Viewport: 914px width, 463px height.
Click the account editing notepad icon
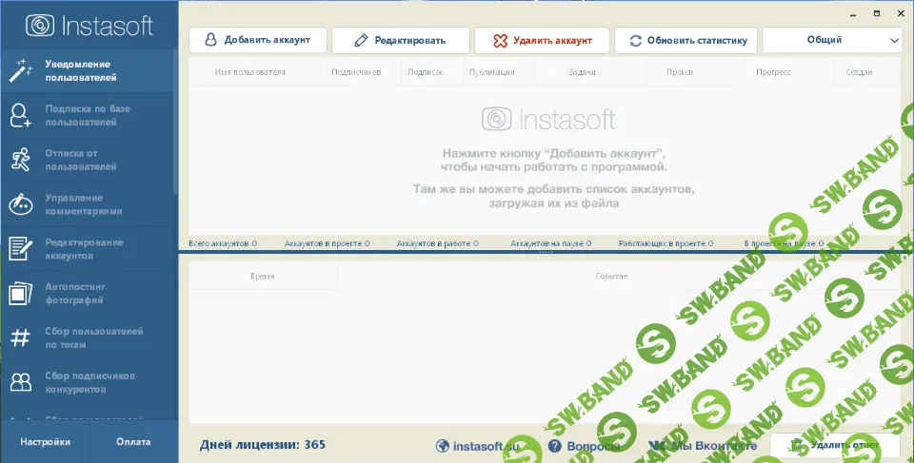(x=20, y=249)
